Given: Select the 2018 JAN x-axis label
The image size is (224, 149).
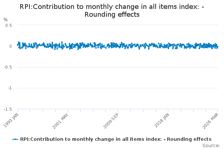Looking at the screenshot, I should tap(161, 119).
